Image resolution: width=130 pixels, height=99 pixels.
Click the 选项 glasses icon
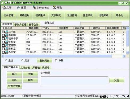click(19, 8)
